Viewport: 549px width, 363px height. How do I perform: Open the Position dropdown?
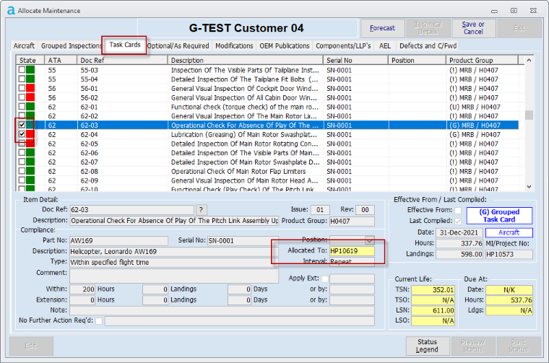pyautogui.click(x=369, y=240)
